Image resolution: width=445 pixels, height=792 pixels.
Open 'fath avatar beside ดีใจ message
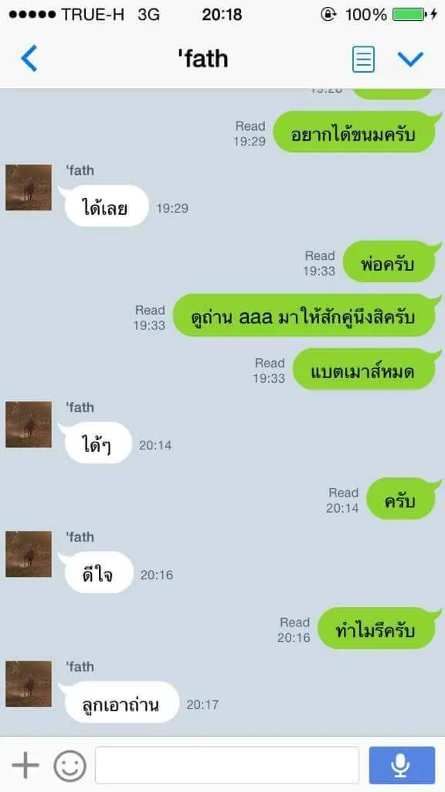click(29, 554)
